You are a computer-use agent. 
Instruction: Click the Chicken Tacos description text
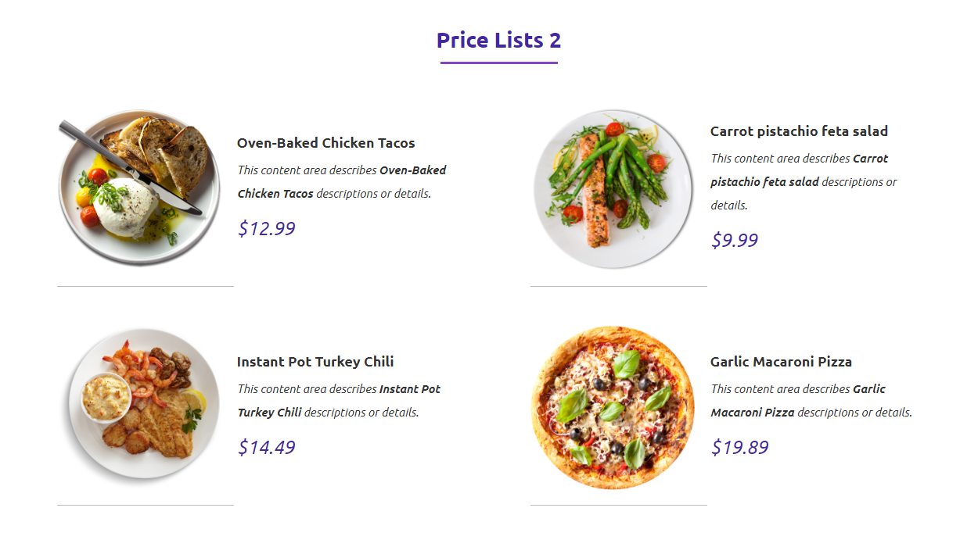coord(342,182)
